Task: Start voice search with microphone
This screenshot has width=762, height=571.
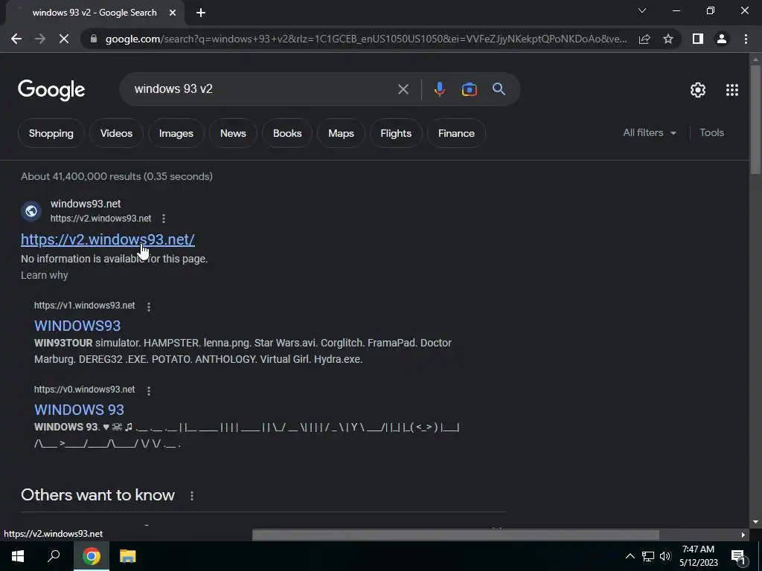Action: 439,89
